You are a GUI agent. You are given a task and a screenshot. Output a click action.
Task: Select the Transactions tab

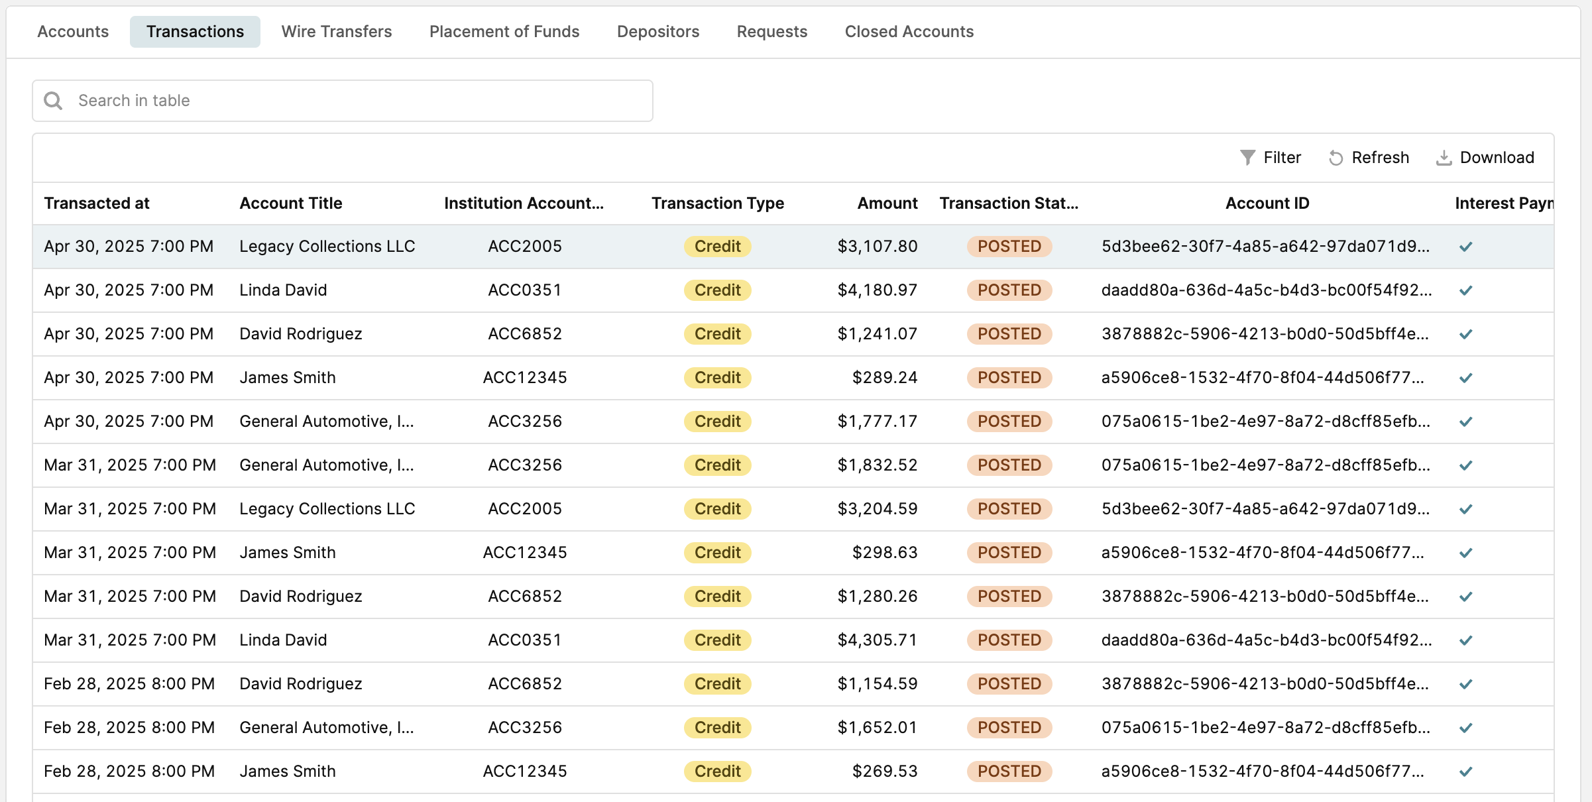195,32
